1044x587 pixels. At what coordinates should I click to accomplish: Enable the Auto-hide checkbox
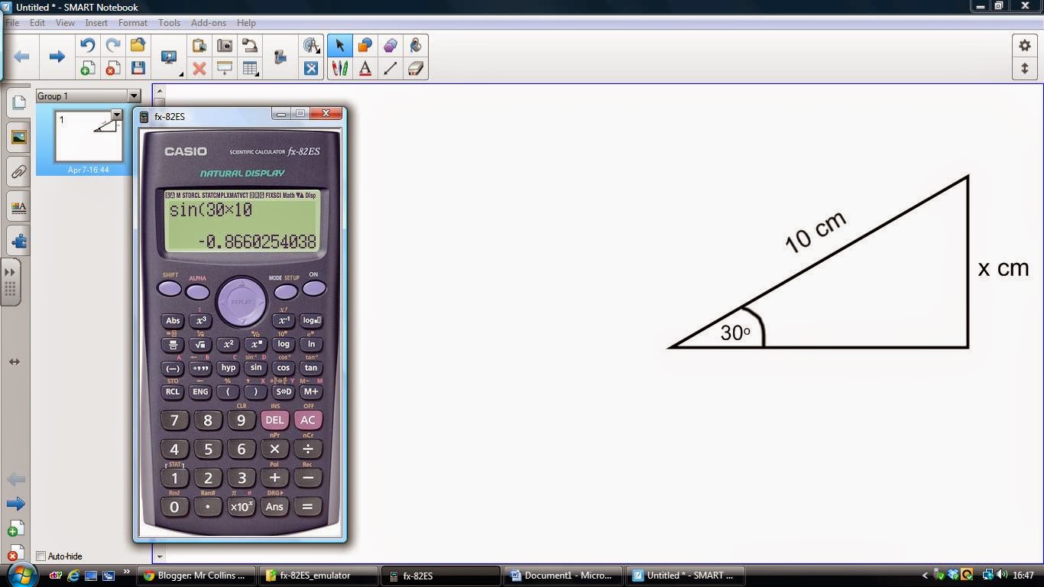click(x=41, y=556)
